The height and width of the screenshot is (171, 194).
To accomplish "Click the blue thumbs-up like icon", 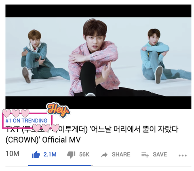I will (x=36, y=154).
